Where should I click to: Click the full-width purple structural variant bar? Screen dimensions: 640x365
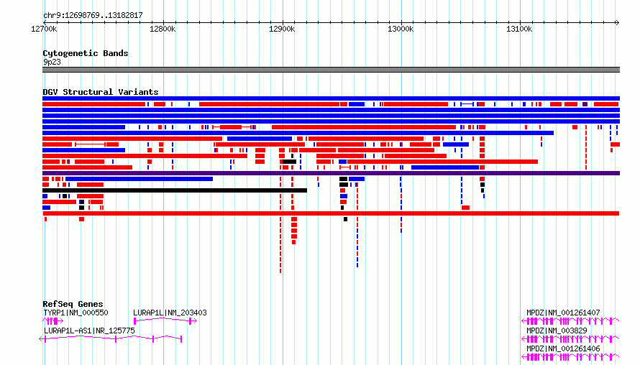(331, 173)
